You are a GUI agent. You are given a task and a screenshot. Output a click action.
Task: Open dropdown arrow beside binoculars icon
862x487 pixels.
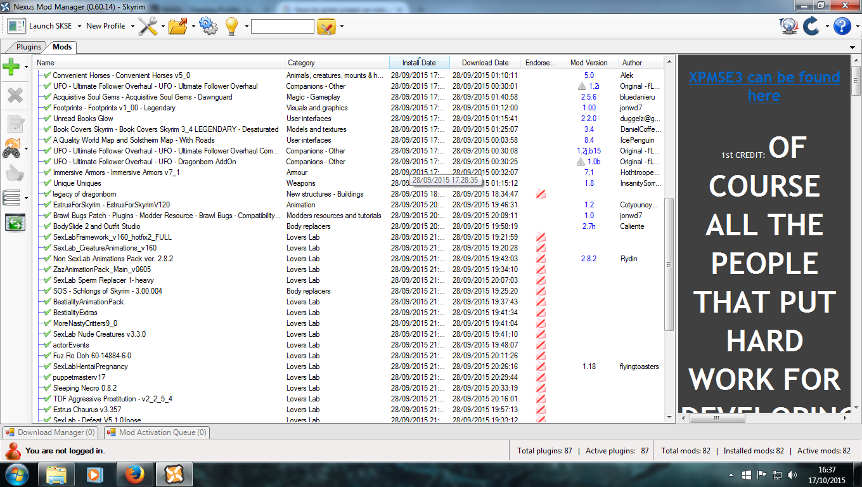pos(26,149)
